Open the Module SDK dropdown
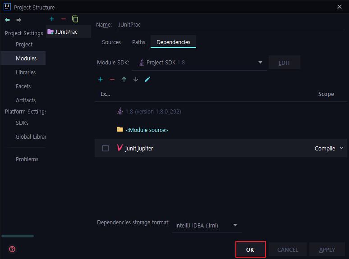This screenshot has height=259, width=349. coord(199,63)
